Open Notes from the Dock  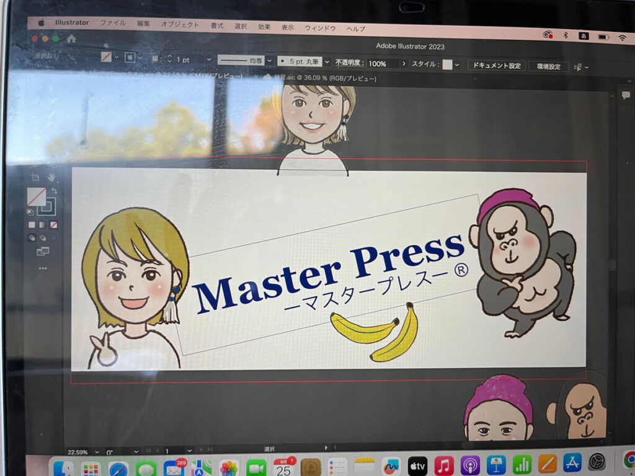365,467
